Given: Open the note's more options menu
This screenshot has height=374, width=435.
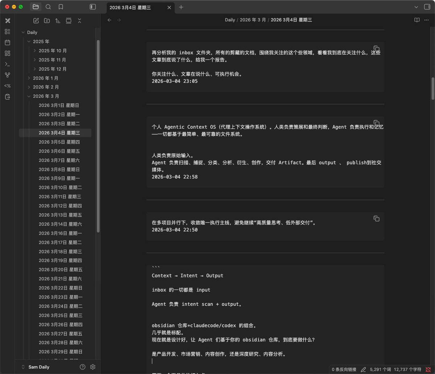Looking at the screenshot, I should click(427, 20).
